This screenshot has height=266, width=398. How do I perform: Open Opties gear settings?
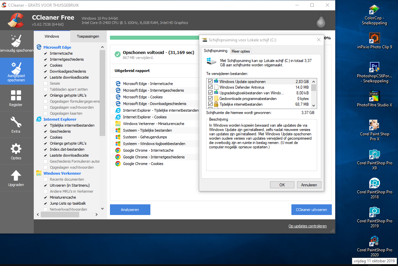coord(16,151)
